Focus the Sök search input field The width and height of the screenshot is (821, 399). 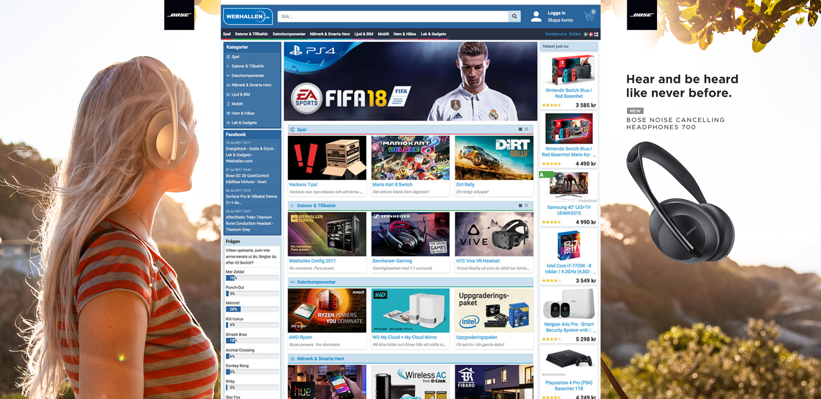click(x=393, y=16)
